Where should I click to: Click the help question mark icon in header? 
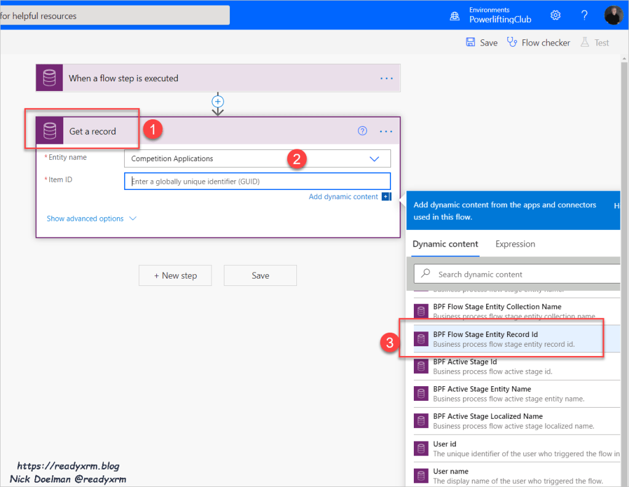pos(585,15)
